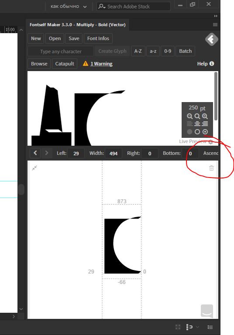
Task: Open Font Infos
Action: click(x=98, y=38)
